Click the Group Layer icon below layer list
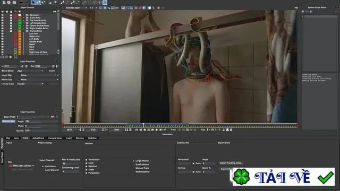 (x=2, y=57)
